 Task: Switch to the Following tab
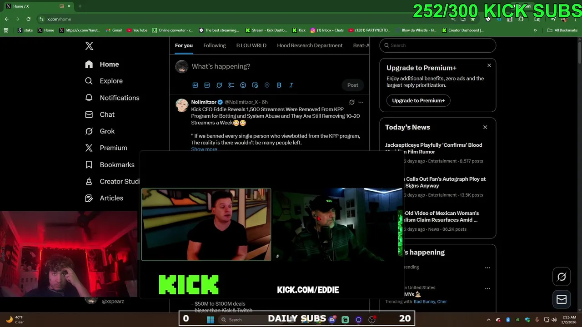tap(214, 45)
